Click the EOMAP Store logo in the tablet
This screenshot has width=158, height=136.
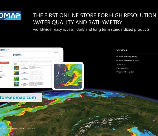coord(5,50)
